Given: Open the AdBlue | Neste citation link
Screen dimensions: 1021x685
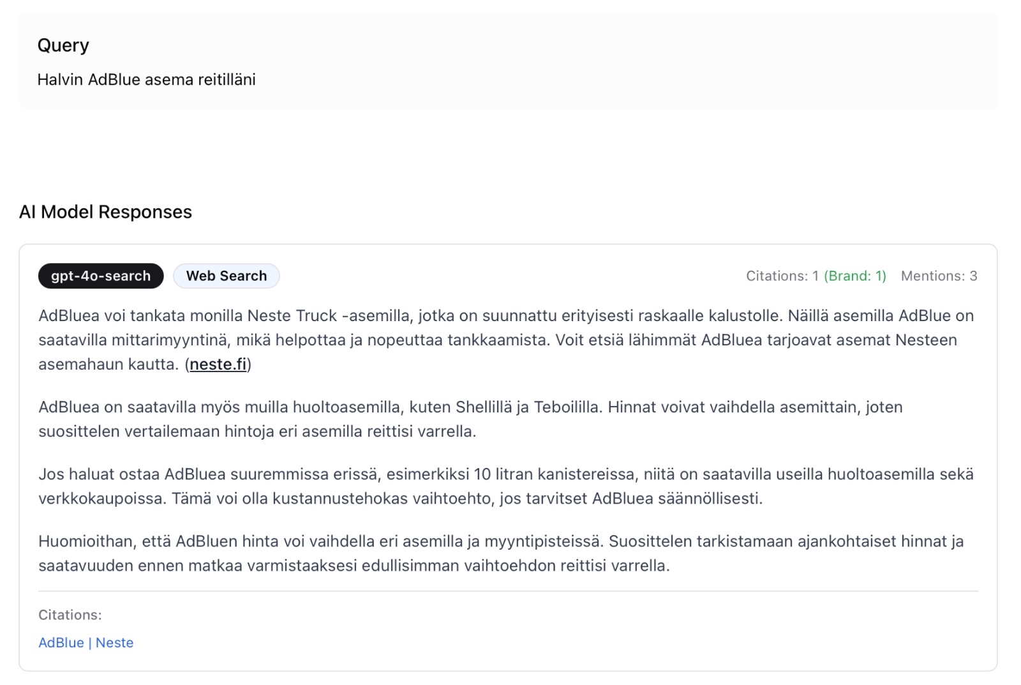Looking at the screenshot, I should point(86,642).
